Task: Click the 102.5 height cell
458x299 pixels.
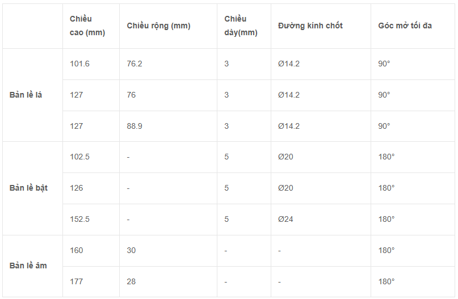Action: click(91, 157)
